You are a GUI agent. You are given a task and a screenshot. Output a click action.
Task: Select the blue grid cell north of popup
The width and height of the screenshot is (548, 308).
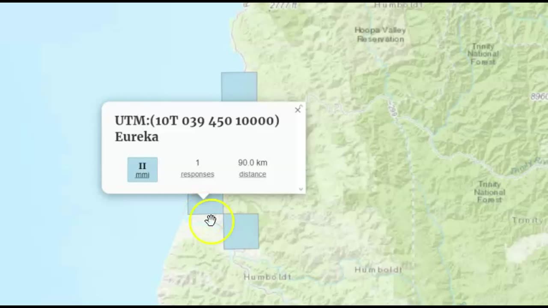point(239,87)
